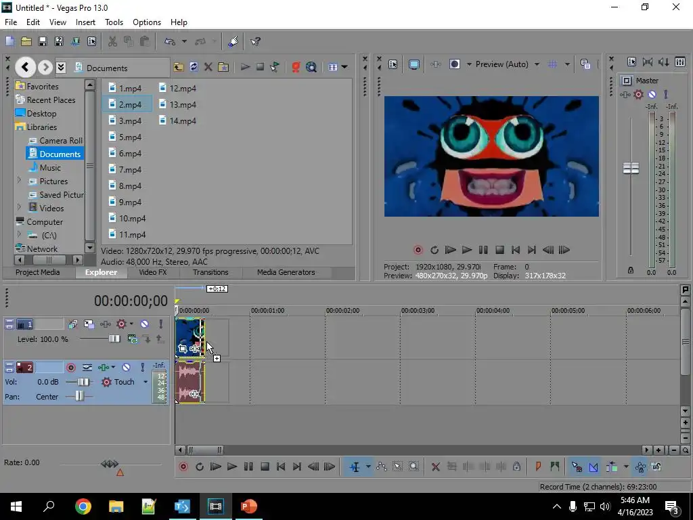This screenshot has height=520, width=693.
Task: Toggle video preview on external monitor icon
Action: coord(414,64)
